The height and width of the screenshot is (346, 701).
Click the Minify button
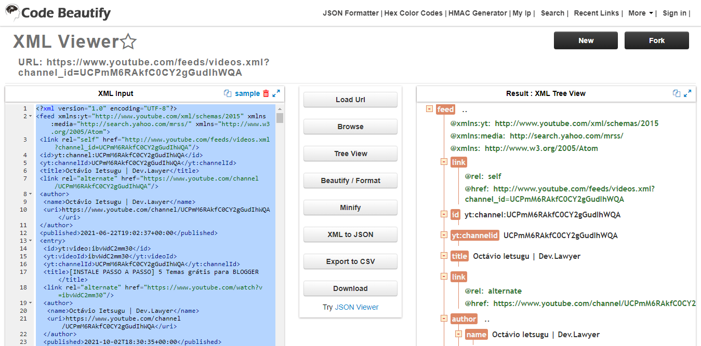click(350, 207)
